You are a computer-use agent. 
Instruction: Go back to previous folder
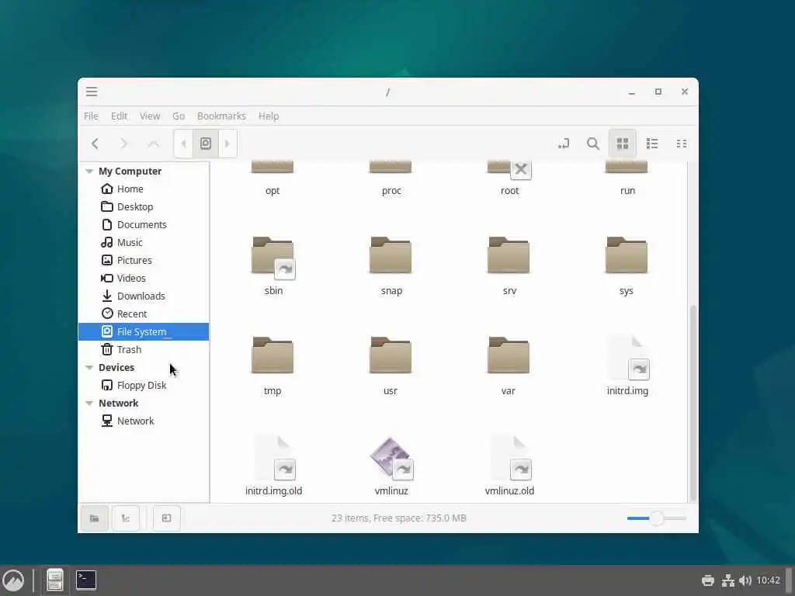coord(95,144)
